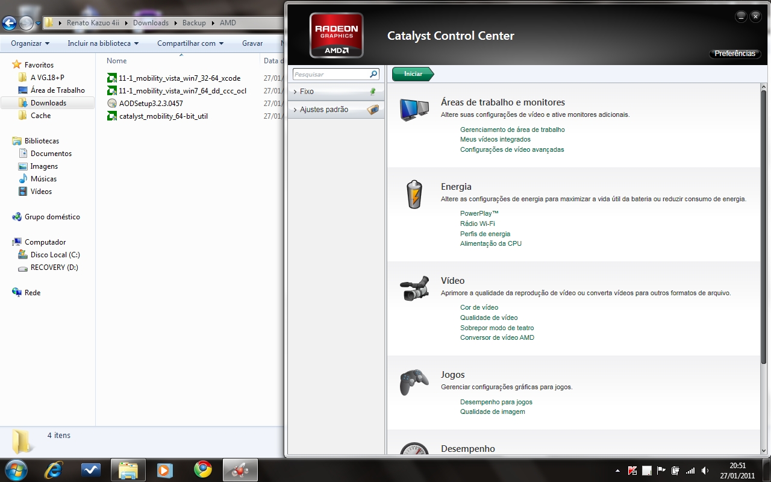Open Qualidade de imagem link

(x=492, y=412)
